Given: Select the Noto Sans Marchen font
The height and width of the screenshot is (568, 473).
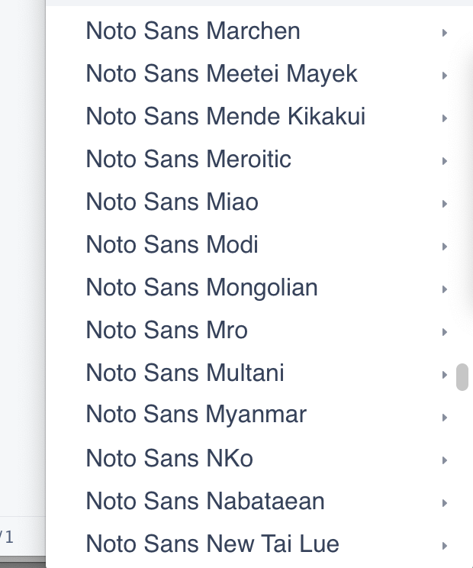Looking at the screenshot, I should [x=193, y=31].
